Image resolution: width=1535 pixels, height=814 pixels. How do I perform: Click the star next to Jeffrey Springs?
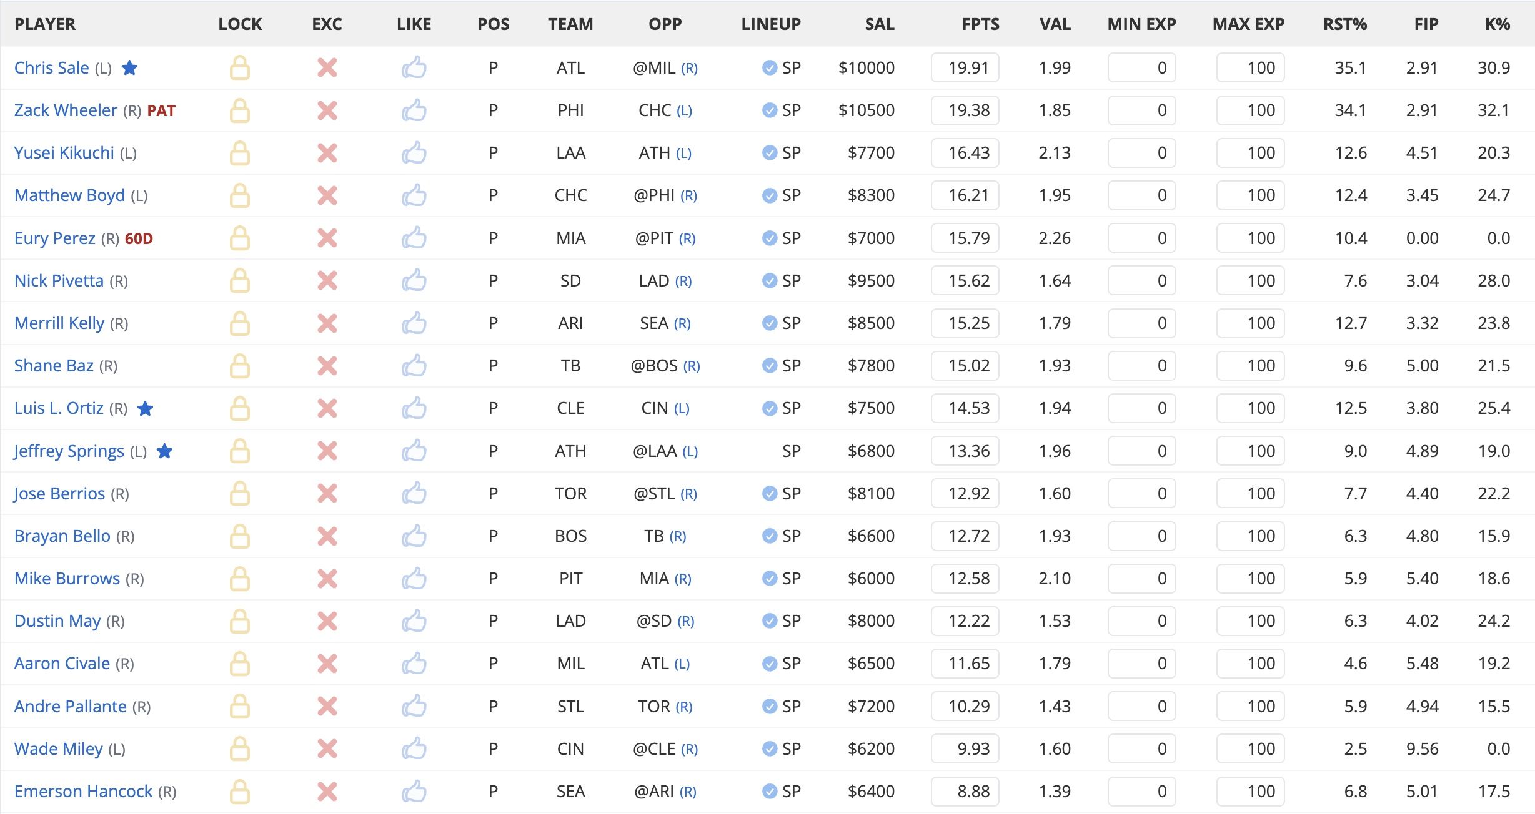pos(165,451)
